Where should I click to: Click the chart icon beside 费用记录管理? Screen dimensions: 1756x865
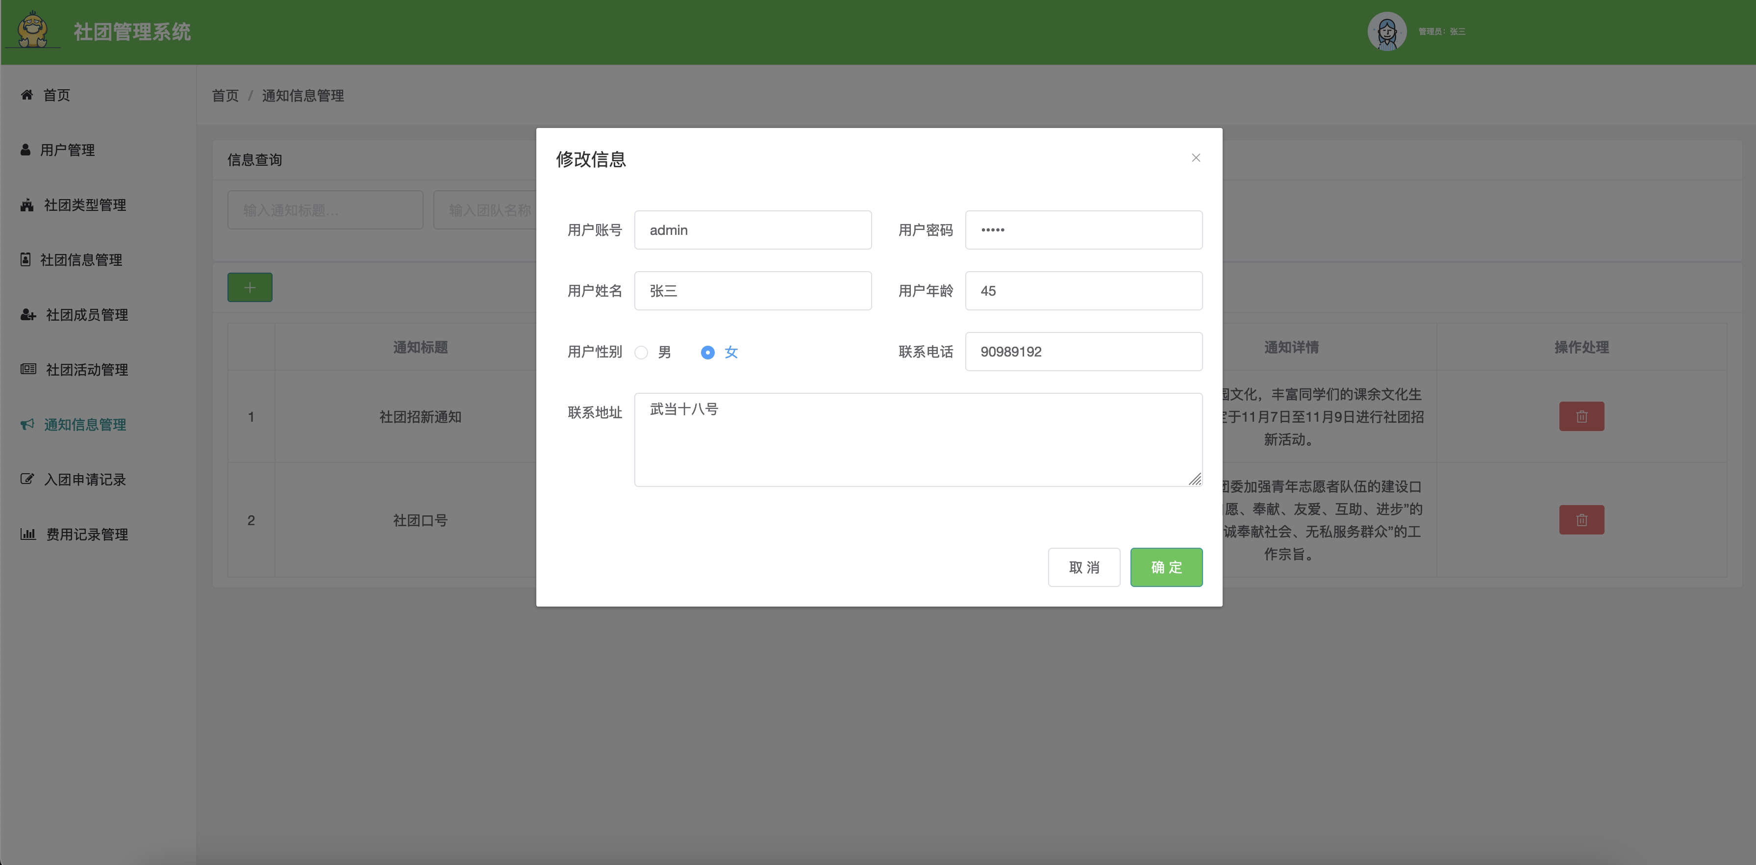pos(27,534)
